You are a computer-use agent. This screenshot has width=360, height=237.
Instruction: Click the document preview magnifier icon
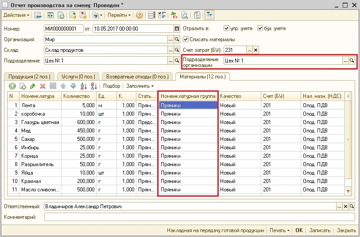click(185, 15)
